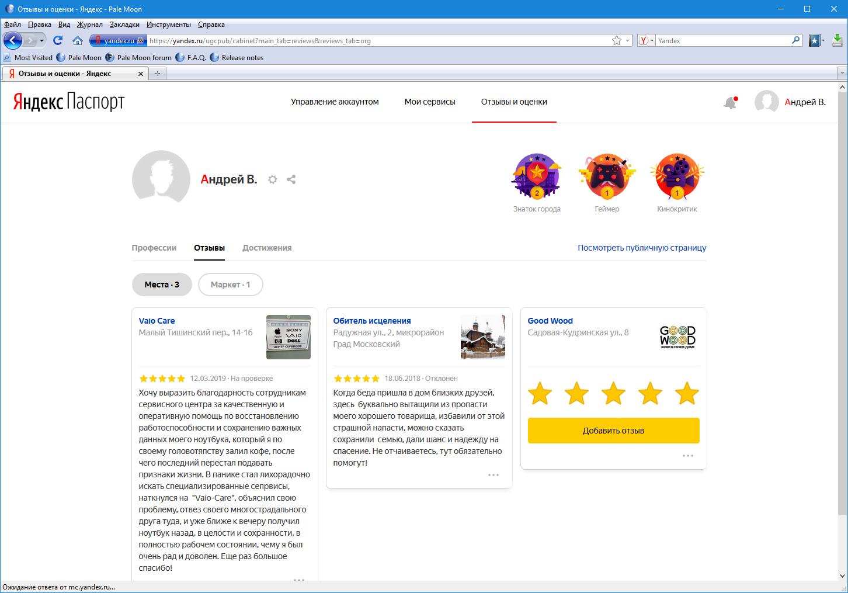Focus the URL address field
This screenshot has height=593, width=848.
(x=380, y=40)
